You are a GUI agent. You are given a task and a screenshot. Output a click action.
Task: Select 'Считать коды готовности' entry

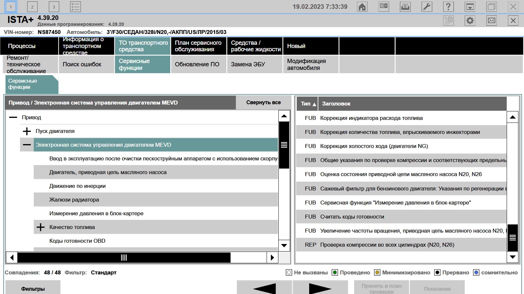[x=401, y=217]
